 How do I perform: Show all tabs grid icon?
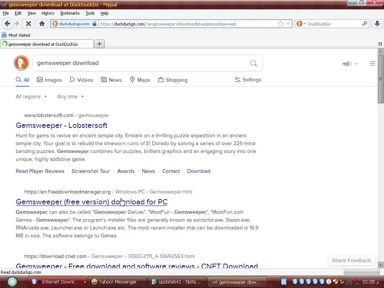pos(380,44)
